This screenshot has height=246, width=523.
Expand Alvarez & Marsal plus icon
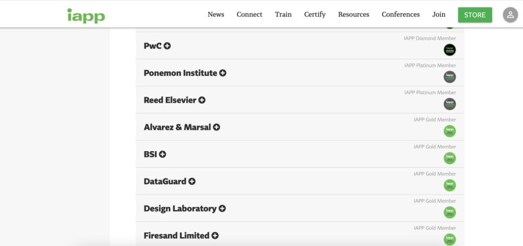pyautogui.click(x=216, y=127)
